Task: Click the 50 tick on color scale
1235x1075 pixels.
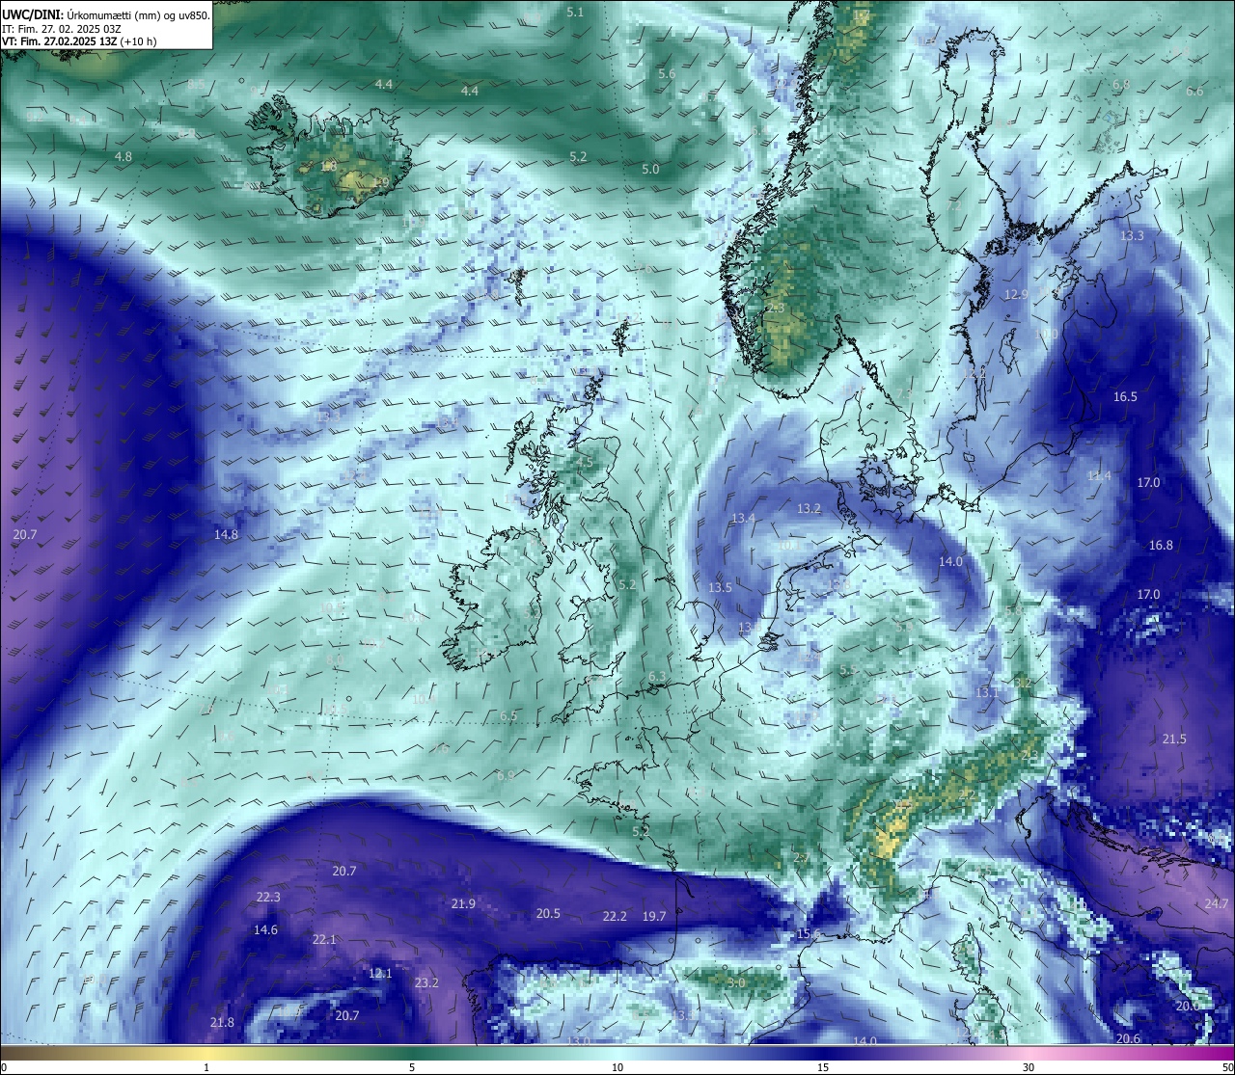Action: [x=1227, y=1067]
